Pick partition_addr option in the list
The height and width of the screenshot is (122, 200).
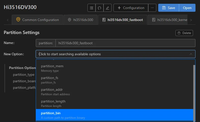tap(114, 92)
